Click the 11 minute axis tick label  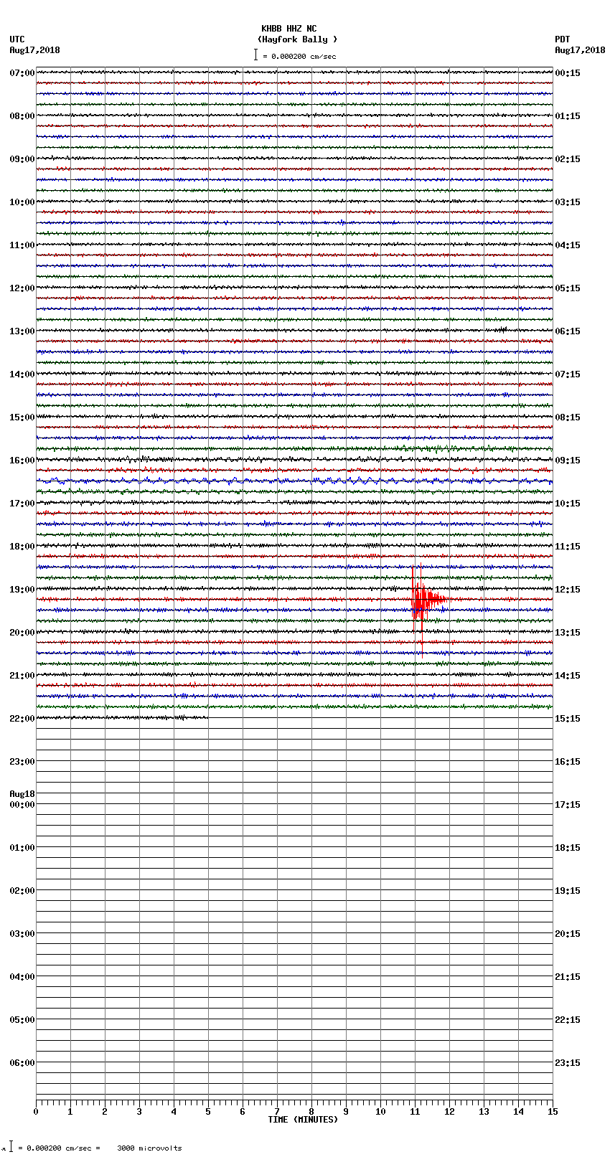click(x=415, y=1112)
